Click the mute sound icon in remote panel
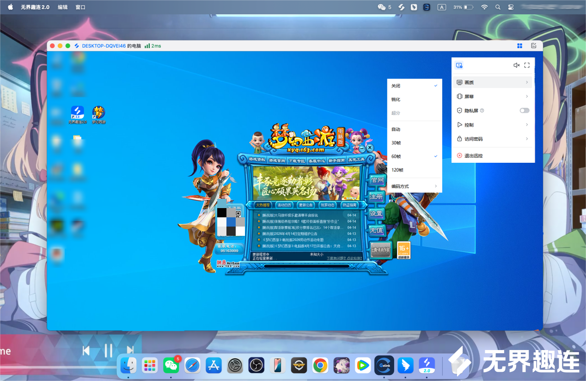The width and height of the screenshot is (586, 381). pyautogui.click(x=517, y=66)
